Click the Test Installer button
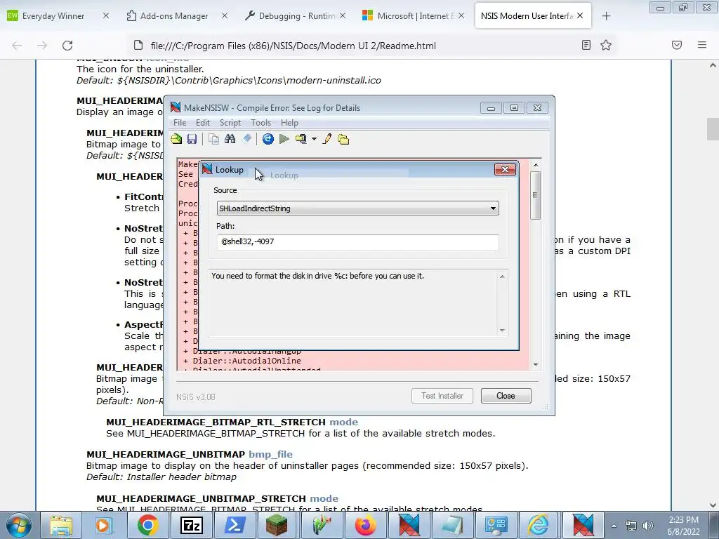Viewport: 719px width, 539px height. [442, 396]
